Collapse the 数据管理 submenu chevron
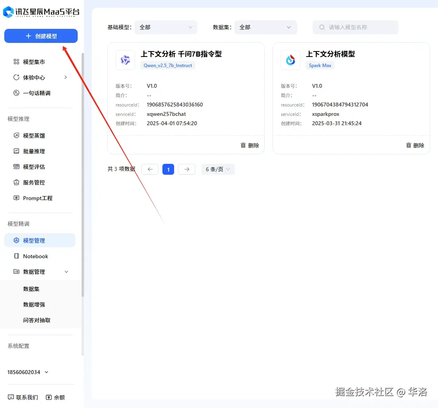The image size is (438, 408). pos(66,271)
